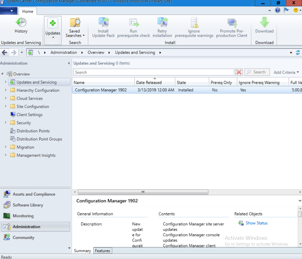Image resolution: width=302 pixels, height=259 pixels.
Task: Open the Software Library workspace
Action: [x=35, y=205]
